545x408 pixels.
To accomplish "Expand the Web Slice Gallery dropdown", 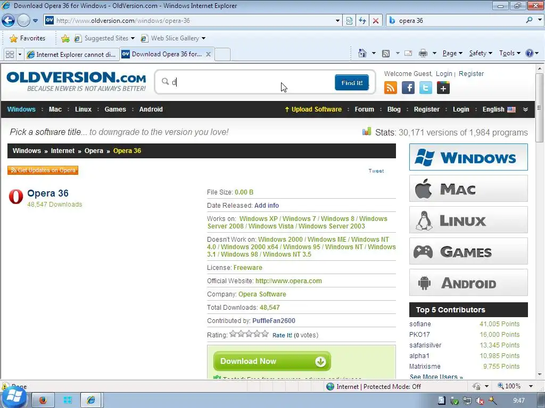I will tap(203, 38).
